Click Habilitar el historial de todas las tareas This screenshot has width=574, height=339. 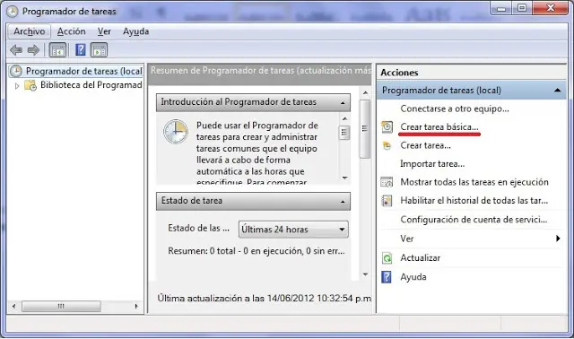pyautogui.click(x=474, y=201)
